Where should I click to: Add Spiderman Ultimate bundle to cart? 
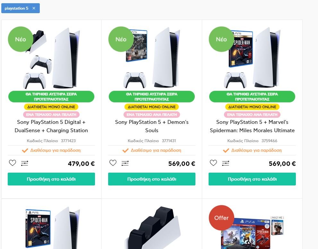[252, 179]
